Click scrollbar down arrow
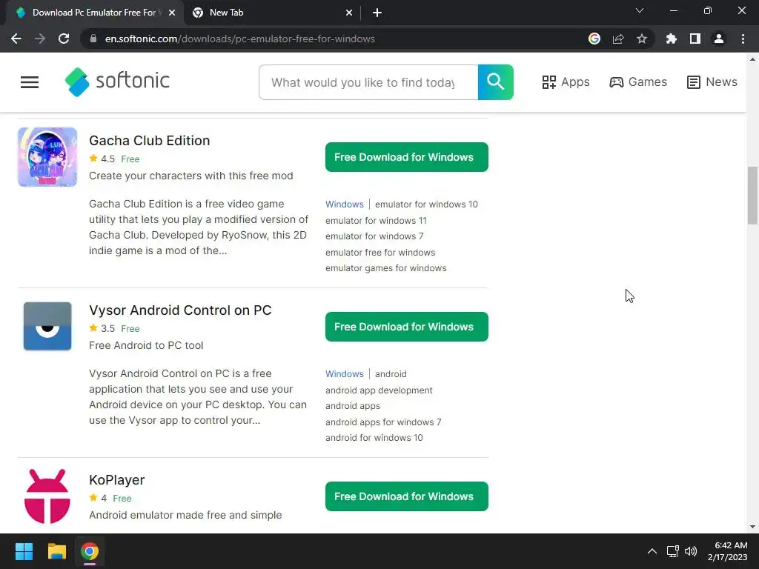This screenshot has width=759, height=569. 752,527
